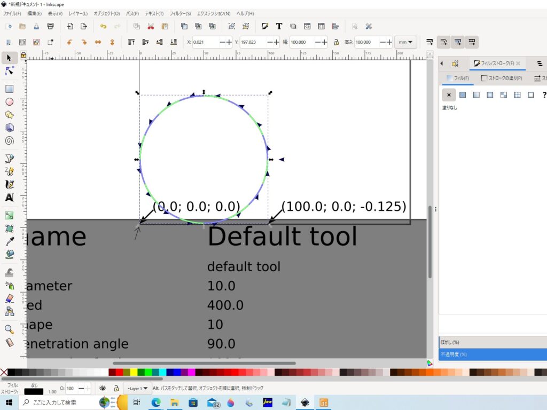This screenshot has height=410, width=547.
Task: Choose linear gradient fill type
Action: 476,95
